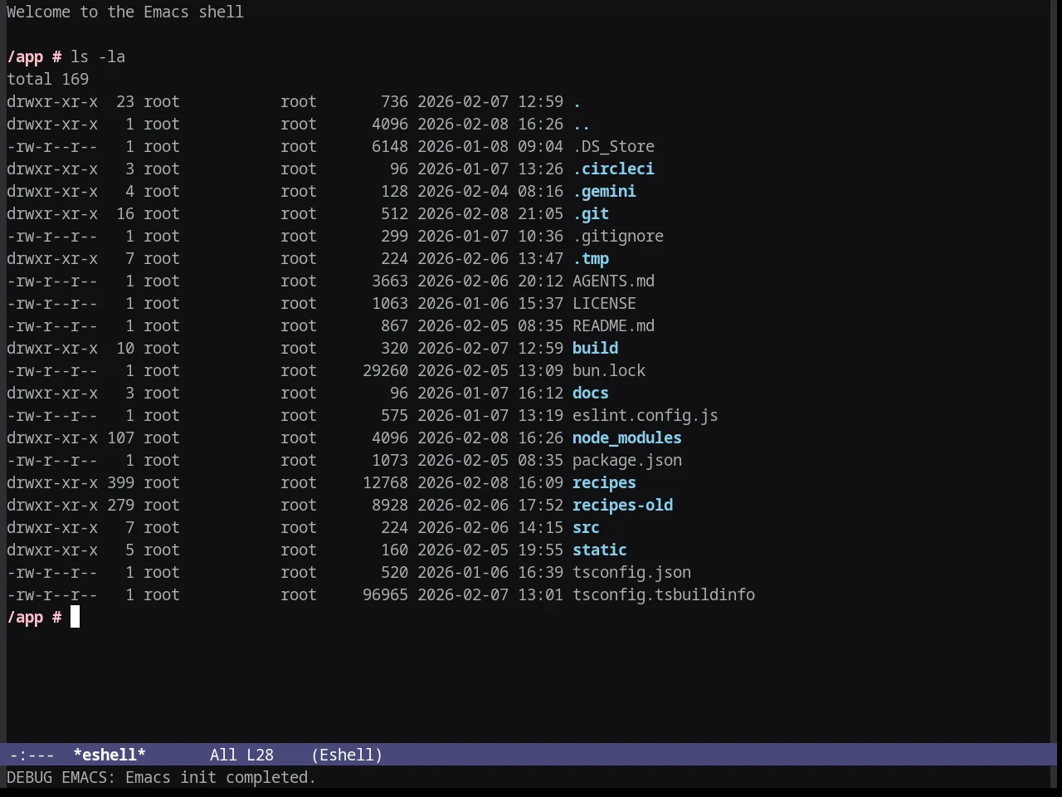Image resolution: width=1062 pixels, height=797 pixels.
Task: Open the recipes directory entry
Action: tap(604, 482)
